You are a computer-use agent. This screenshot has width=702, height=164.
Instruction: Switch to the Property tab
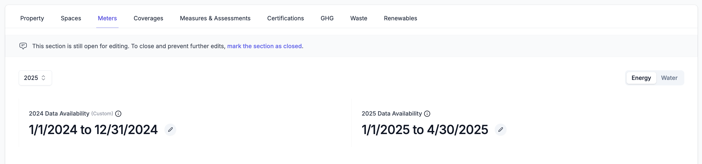(32, 18)
